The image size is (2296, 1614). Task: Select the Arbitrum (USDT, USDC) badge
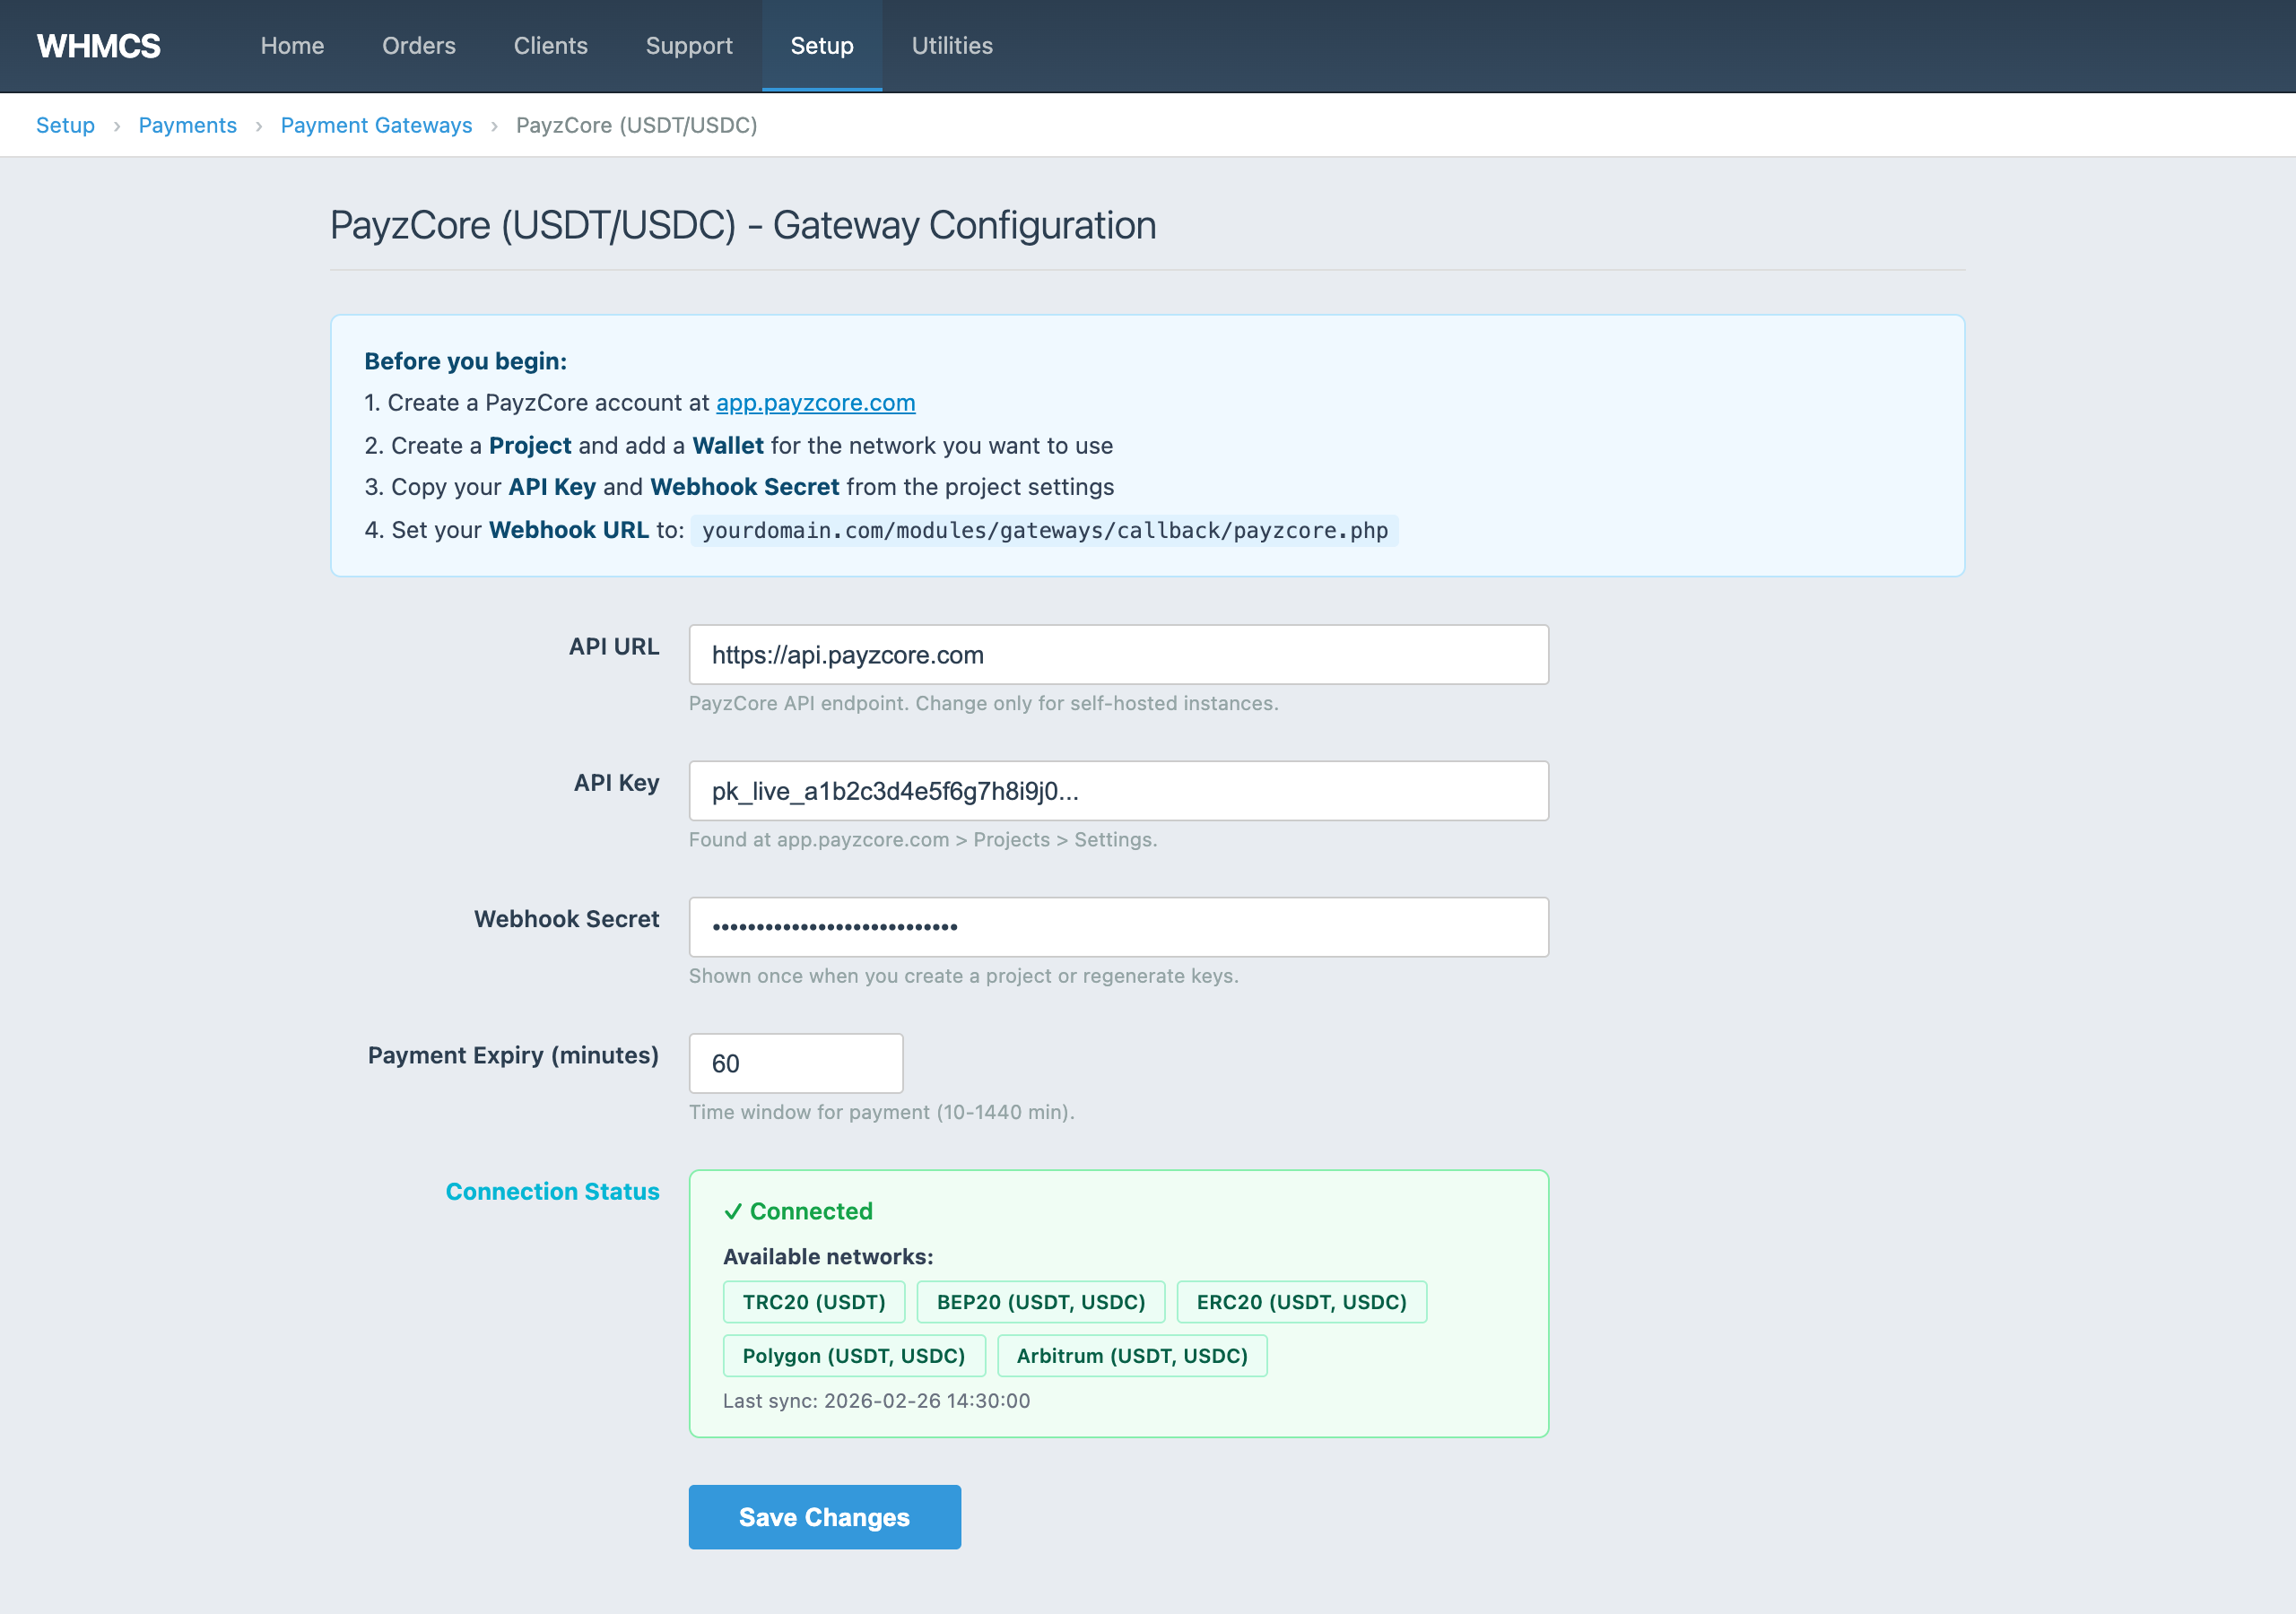1131,1356
